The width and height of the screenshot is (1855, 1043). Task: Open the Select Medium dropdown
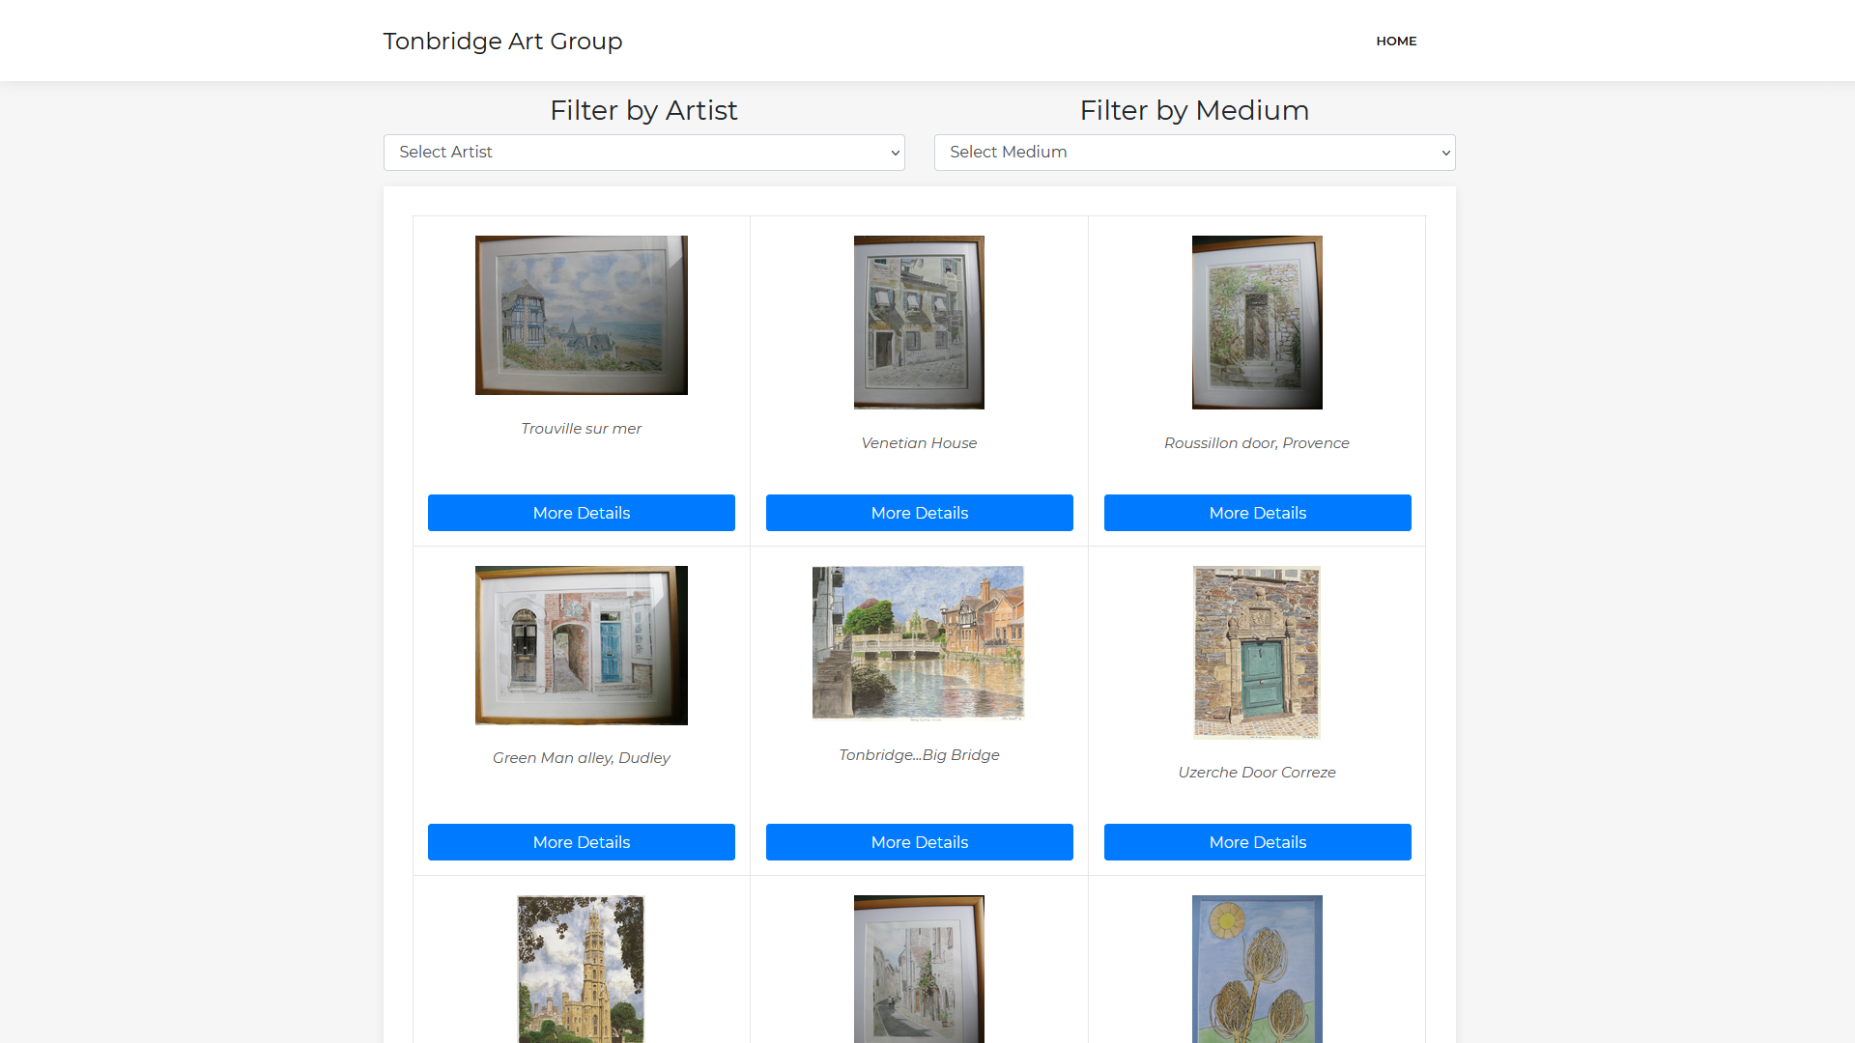click(x=1194, y=153)
